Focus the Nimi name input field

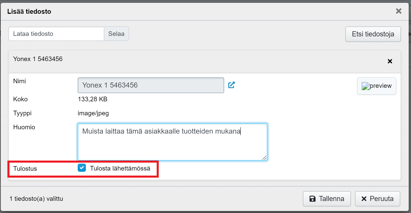151,85
